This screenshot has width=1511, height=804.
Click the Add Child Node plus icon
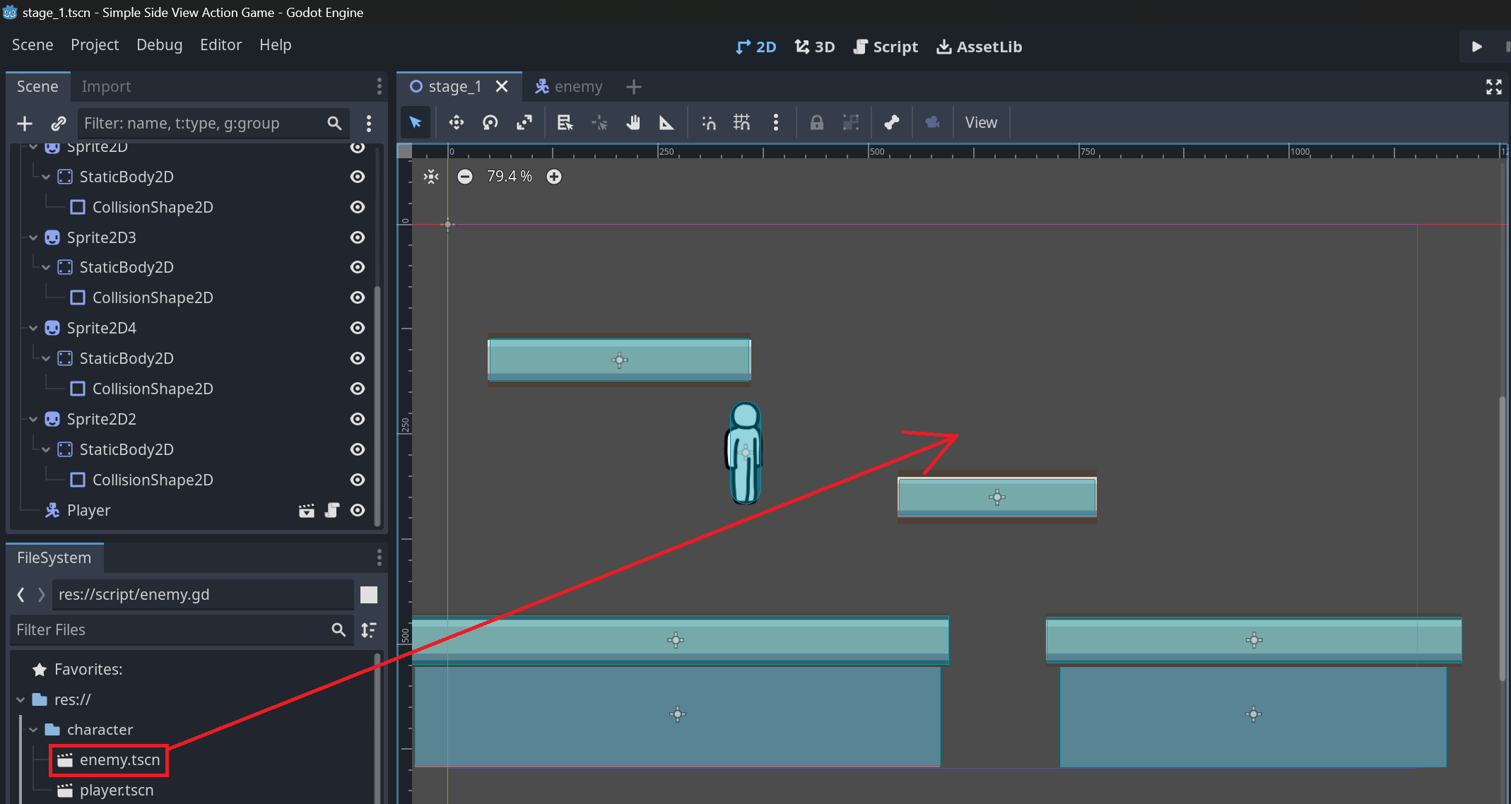click(25, 124)
